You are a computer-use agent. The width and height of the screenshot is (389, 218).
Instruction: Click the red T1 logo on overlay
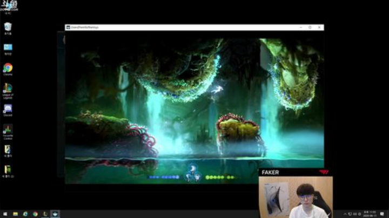324,172
